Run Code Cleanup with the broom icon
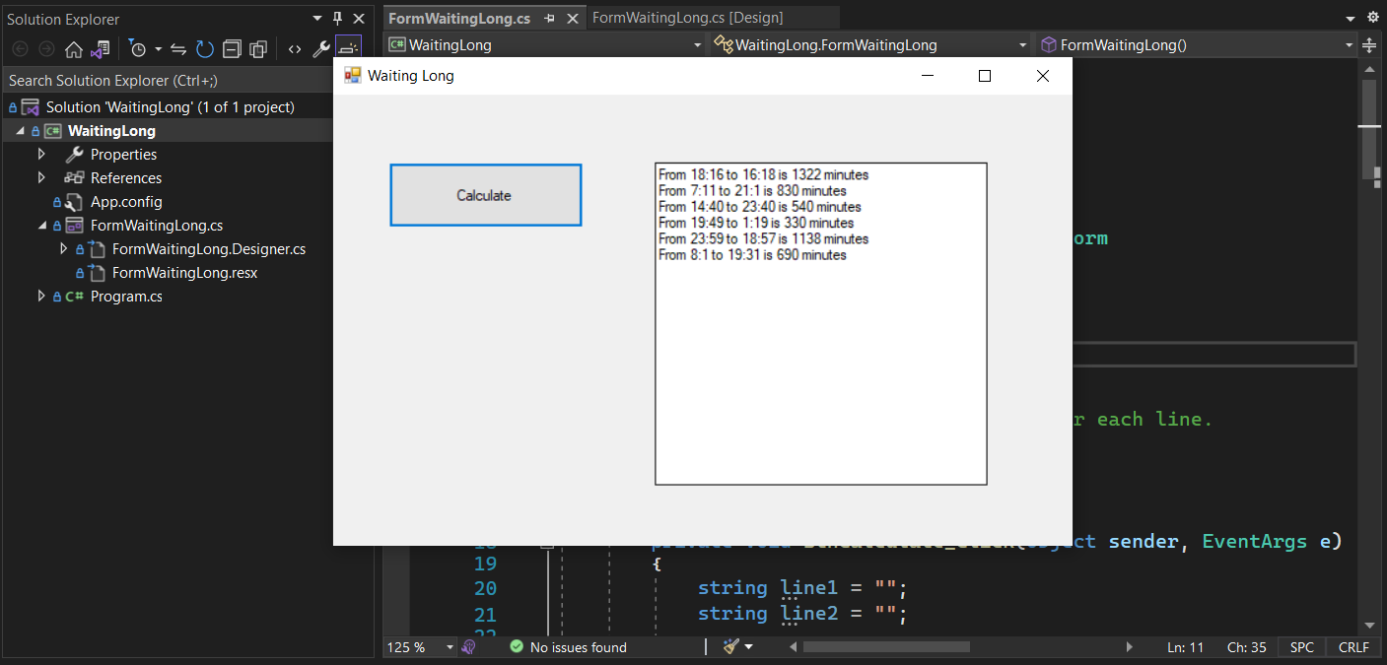 pos(729,647)
